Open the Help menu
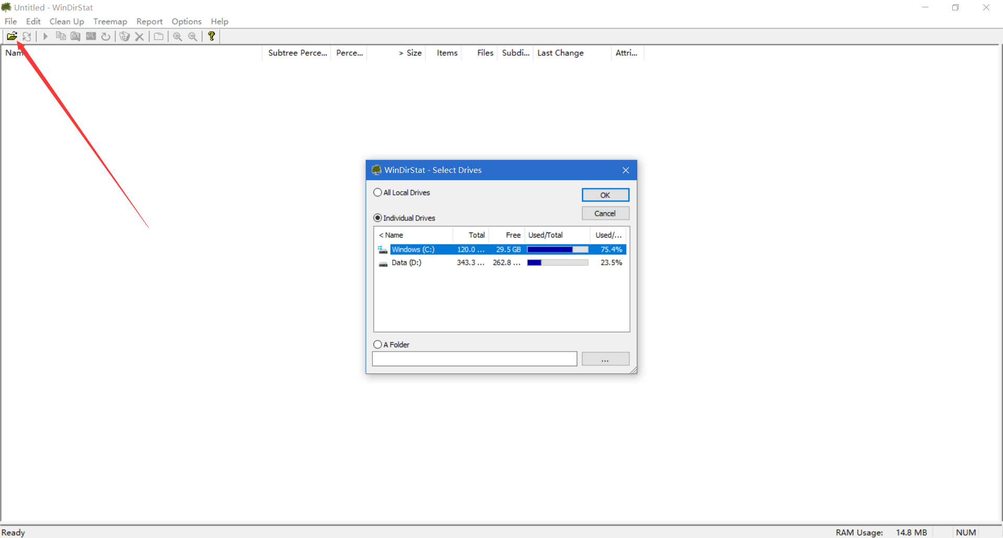 (219, 21)
